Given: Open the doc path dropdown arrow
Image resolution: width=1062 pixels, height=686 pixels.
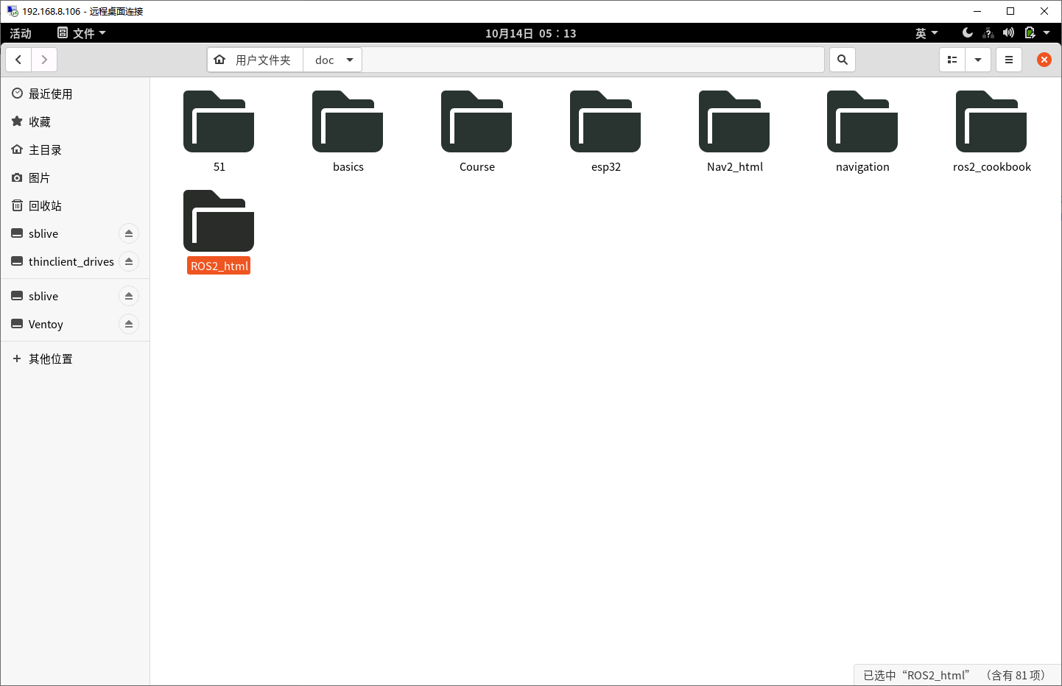Looking at the screenshot, I should tap(350, 60).
